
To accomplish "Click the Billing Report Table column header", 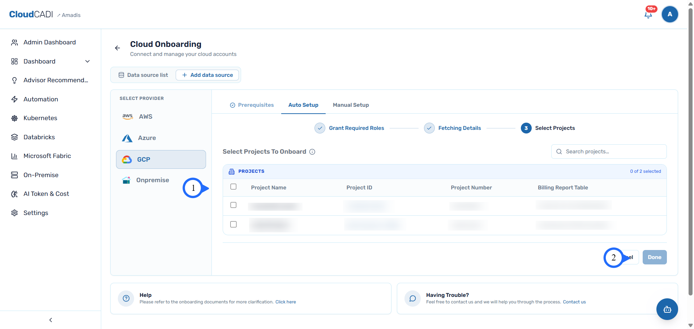I will [563, 188].
